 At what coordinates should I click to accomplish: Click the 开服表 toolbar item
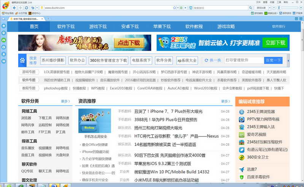coord(298,13)
